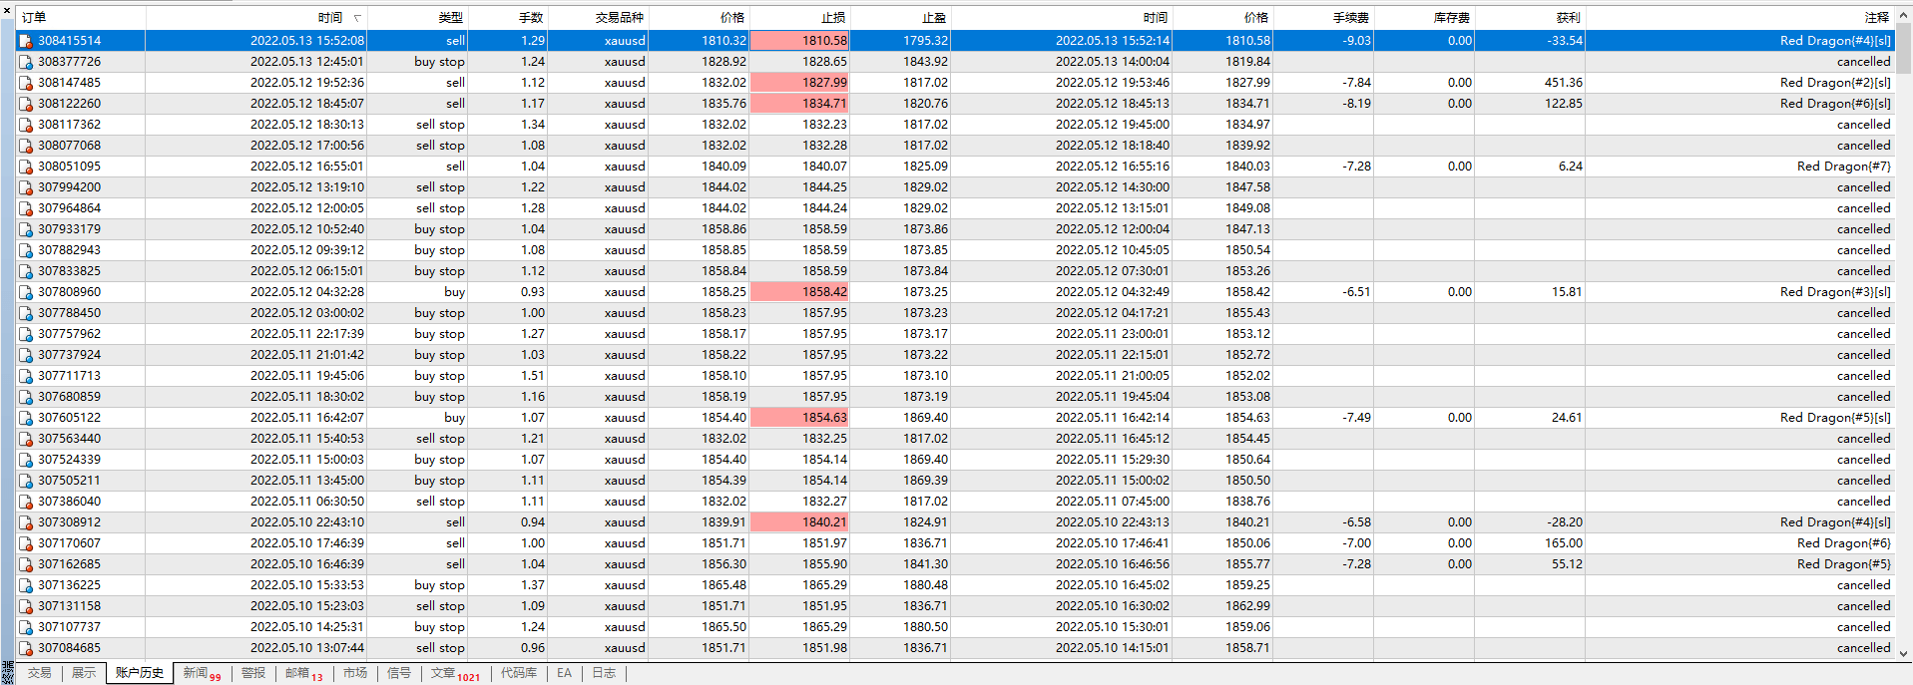Close the terminal panel with the X

coord(7,10)
